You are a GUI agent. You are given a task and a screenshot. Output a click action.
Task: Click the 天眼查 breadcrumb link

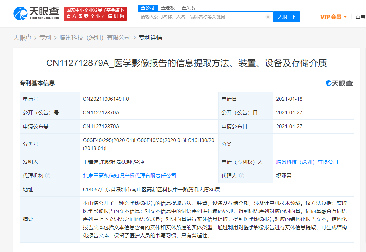[x=21, y=37]
